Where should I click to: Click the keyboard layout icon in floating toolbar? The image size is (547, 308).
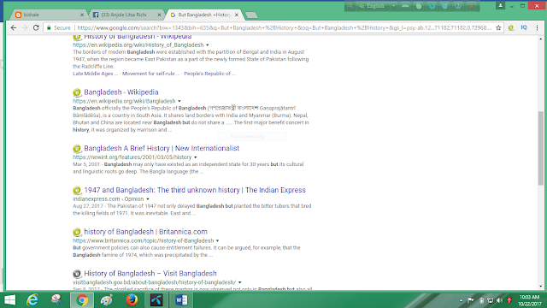click(x=405, y=6)
